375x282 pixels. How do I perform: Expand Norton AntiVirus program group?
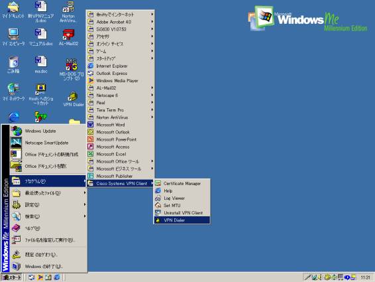121,117
